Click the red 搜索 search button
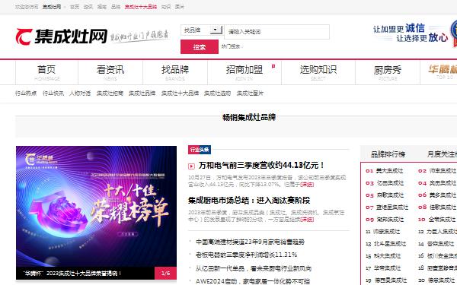This screenshot has width=457, height=285. point(200,46)
